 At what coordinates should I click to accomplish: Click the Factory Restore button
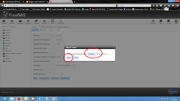tap(44, 79)
